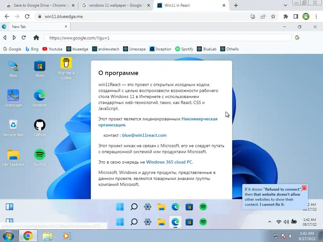Open the andrewstech bookmark
Viewport: 323px width, 242px height.
pos(106,49)
